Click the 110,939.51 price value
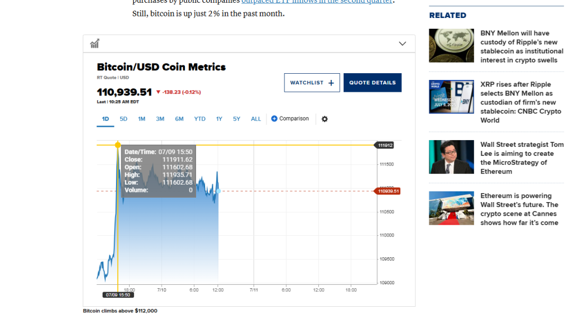 point(124,92)
